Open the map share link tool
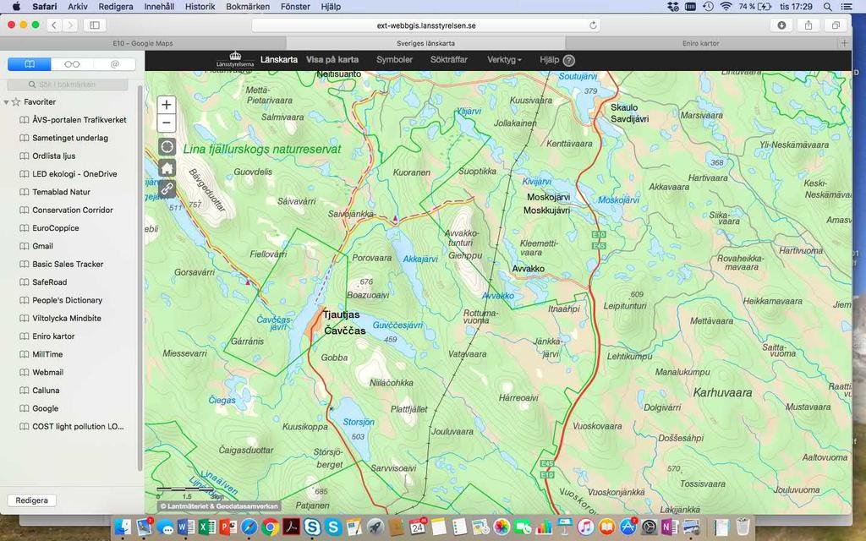 click(167, 189)
